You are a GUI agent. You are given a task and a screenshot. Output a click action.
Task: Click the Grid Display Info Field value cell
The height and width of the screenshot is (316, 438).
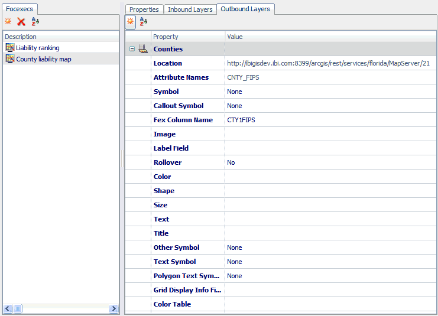(x=330, y=290)
